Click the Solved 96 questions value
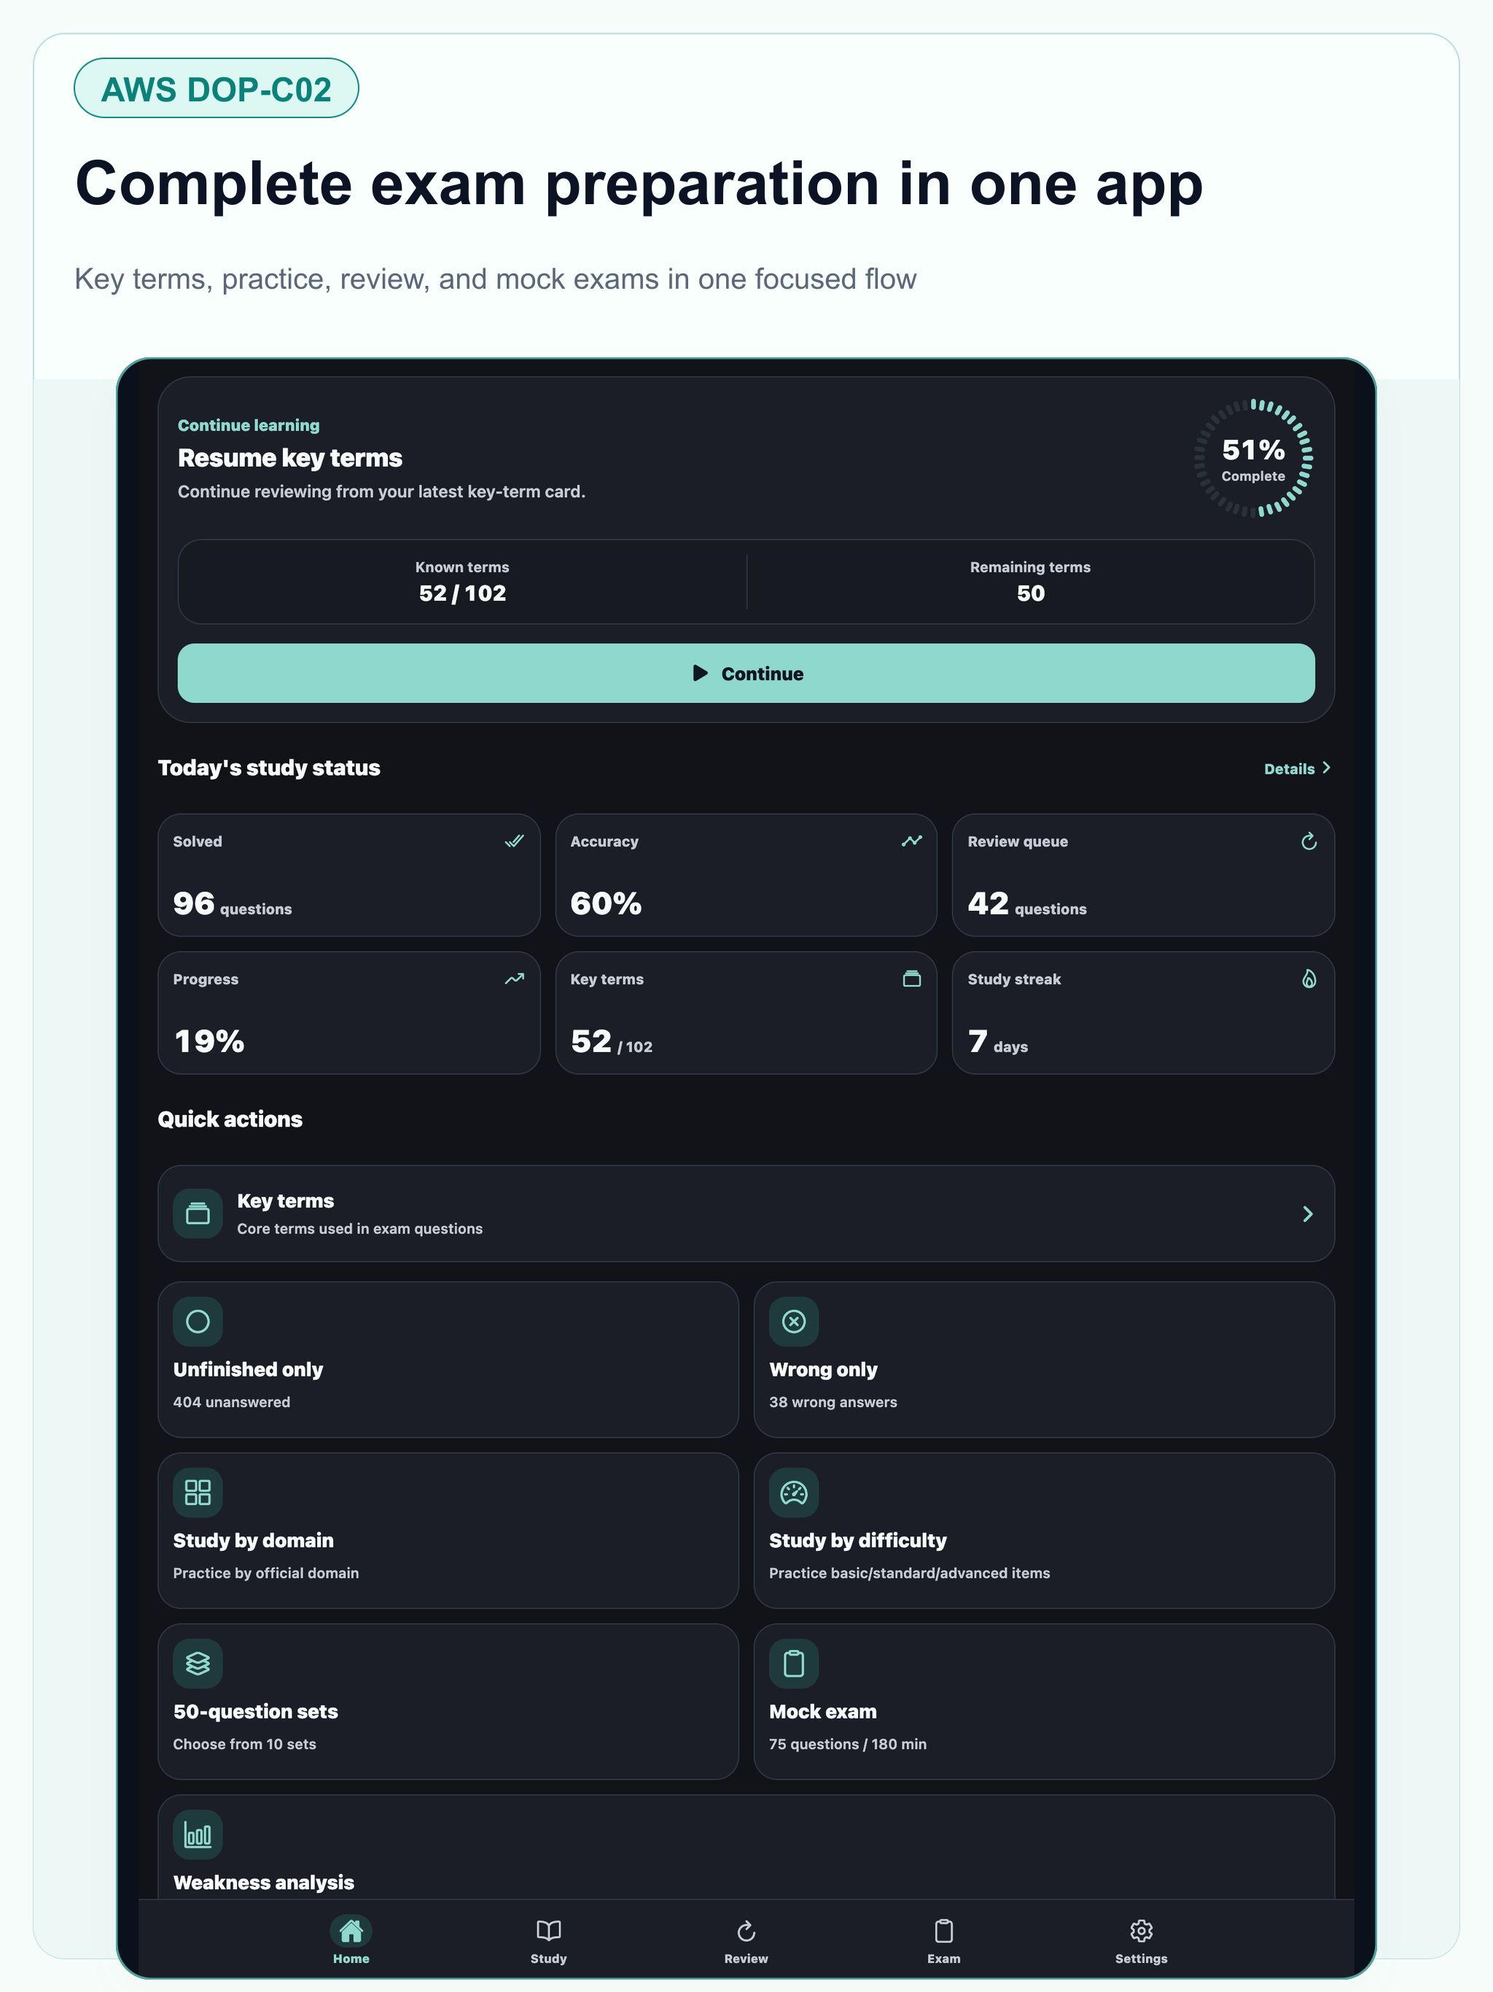 tap(233, 903)
